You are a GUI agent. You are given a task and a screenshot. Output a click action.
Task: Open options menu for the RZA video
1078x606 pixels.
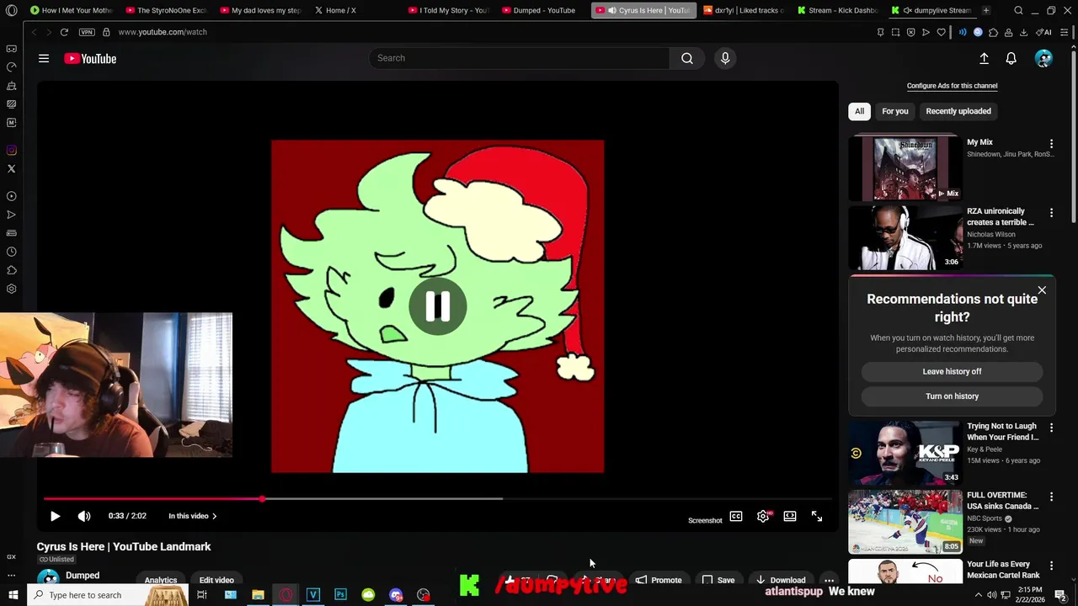(x=1051, y=213)
